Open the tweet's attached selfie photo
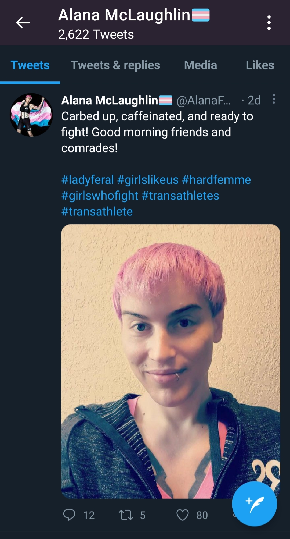The height and width of the screenshot is (539, 290). coord(171,361)
